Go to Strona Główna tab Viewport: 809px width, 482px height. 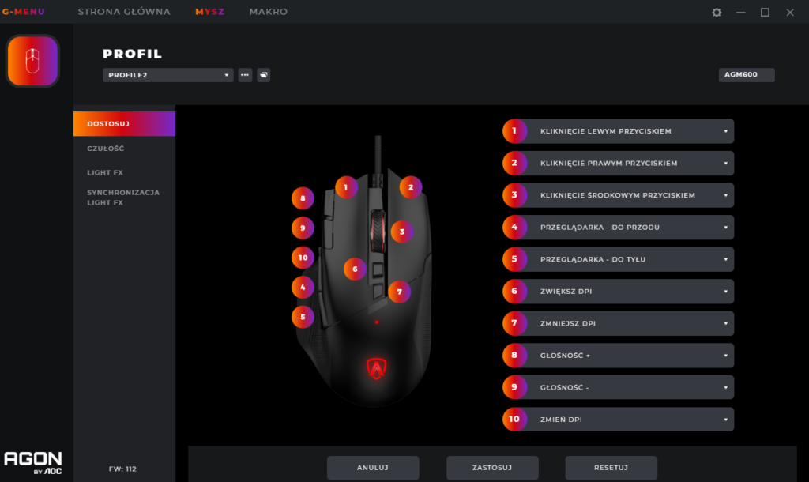point(124,12)
